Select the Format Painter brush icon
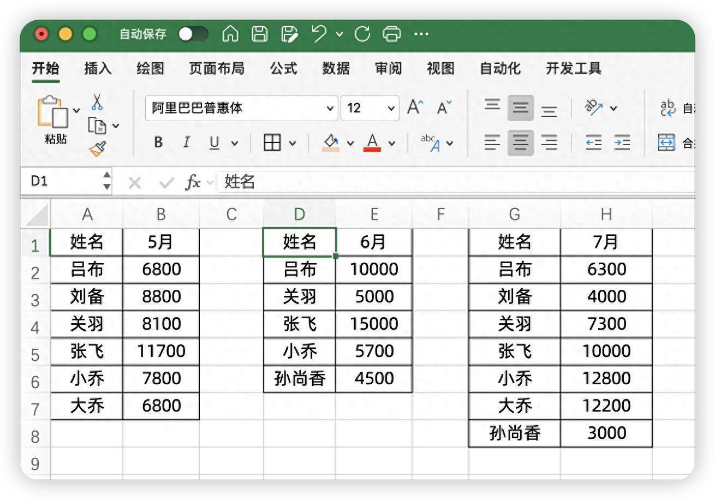The height and width of the screenshot is (500, 715). pos(97,148)
